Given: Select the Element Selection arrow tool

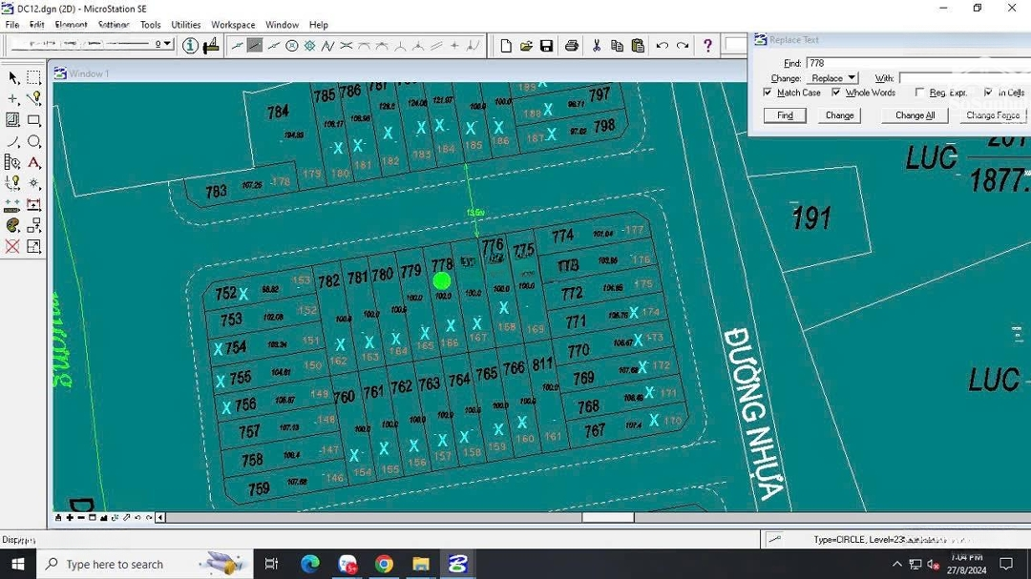Looking at the screenshot, I should [13, 77].
